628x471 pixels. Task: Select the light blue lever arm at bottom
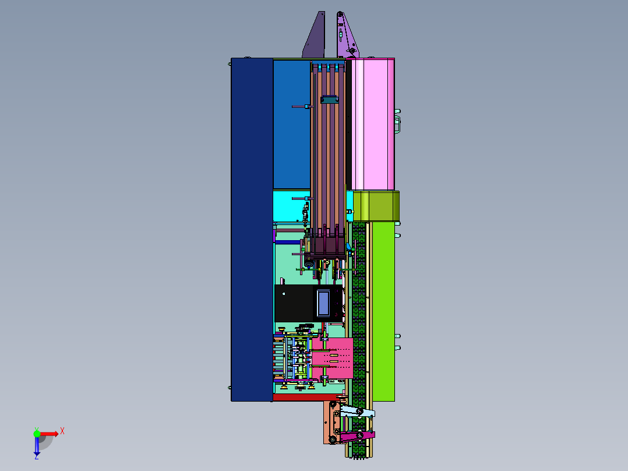(x=357, y=412)
